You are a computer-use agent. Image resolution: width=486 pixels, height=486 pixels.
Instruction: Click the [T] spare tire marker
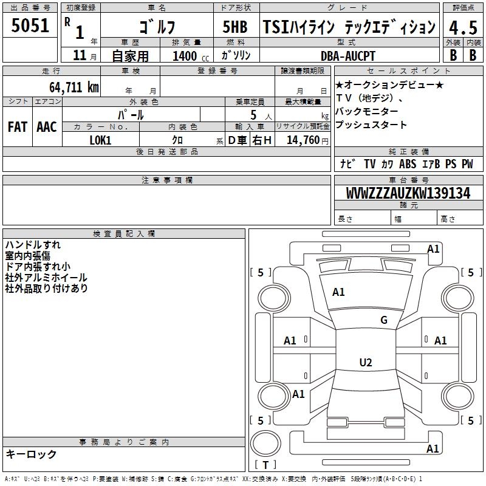point(265,465)
